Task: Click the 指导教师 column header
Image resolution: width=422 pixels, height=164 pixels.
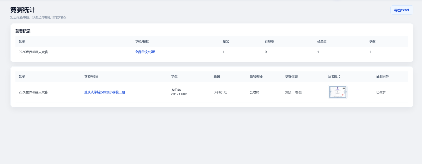Action: 256,77
